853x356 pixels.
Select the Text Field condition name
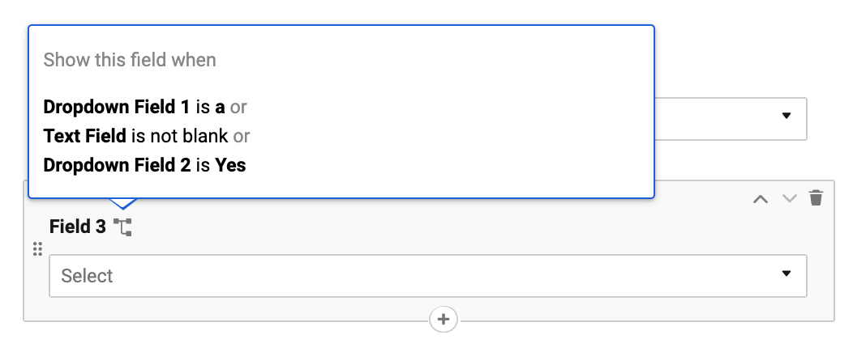[x=85, y=136]
